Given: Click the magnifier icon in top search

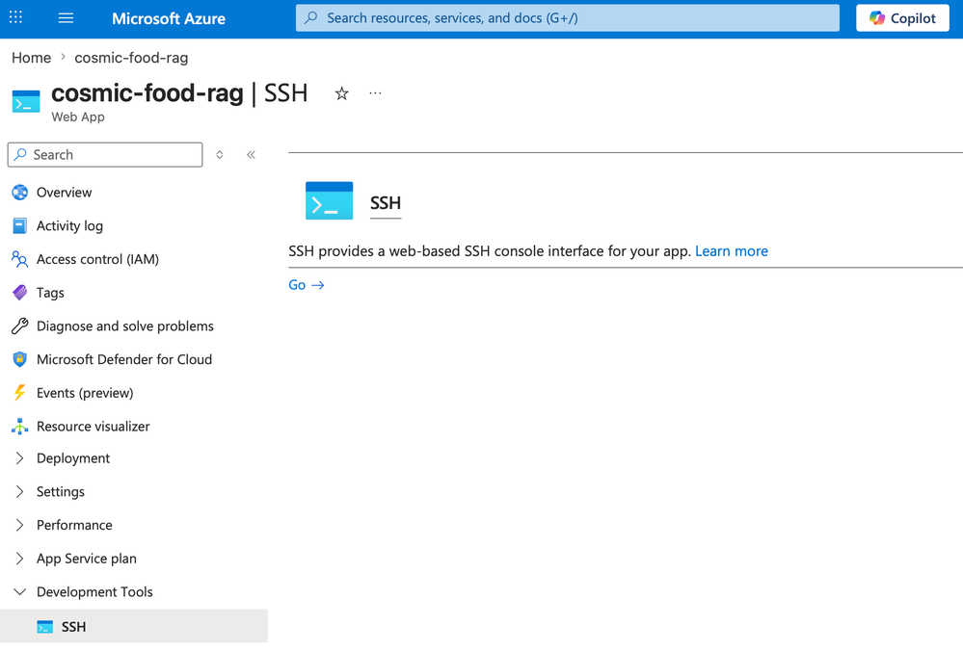Looking at the screenshot, I should 311,17.
